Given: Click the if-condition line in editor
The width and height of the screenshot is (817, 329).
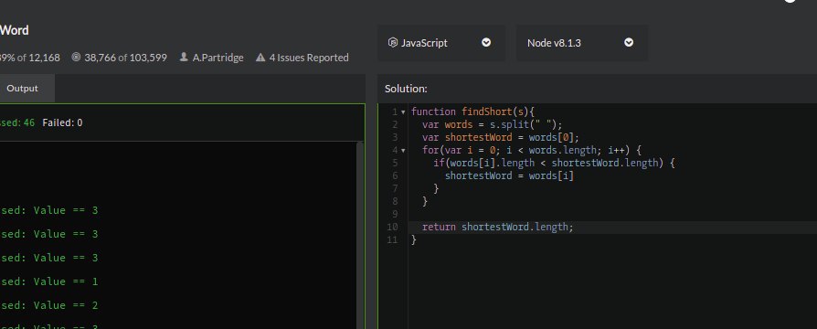Looking at the screenshot, I should [555, 164].
